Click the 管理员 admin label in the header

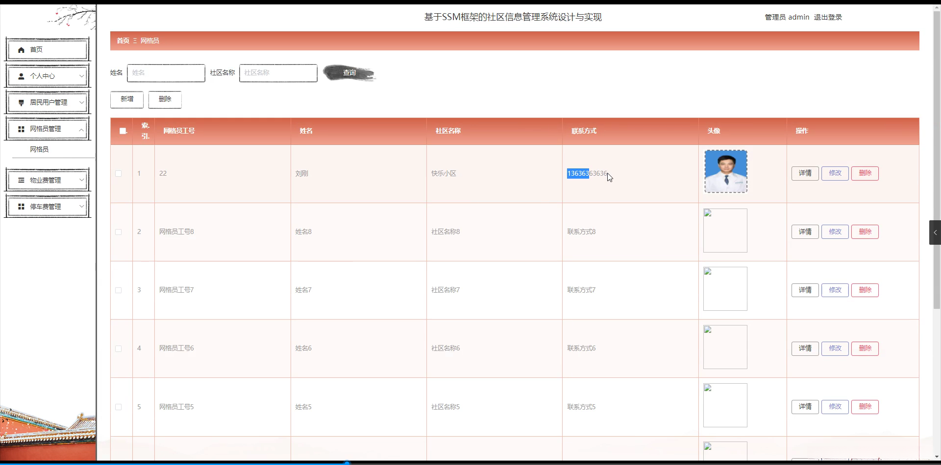[787, 17]
